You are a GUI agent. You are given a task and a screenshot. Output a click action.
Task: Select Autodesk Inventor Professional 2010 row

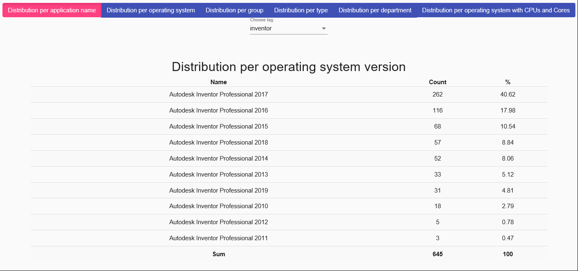218,206
